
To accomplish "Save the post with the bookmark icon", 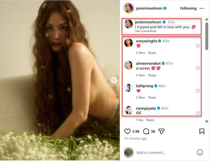I will (202, 131).
